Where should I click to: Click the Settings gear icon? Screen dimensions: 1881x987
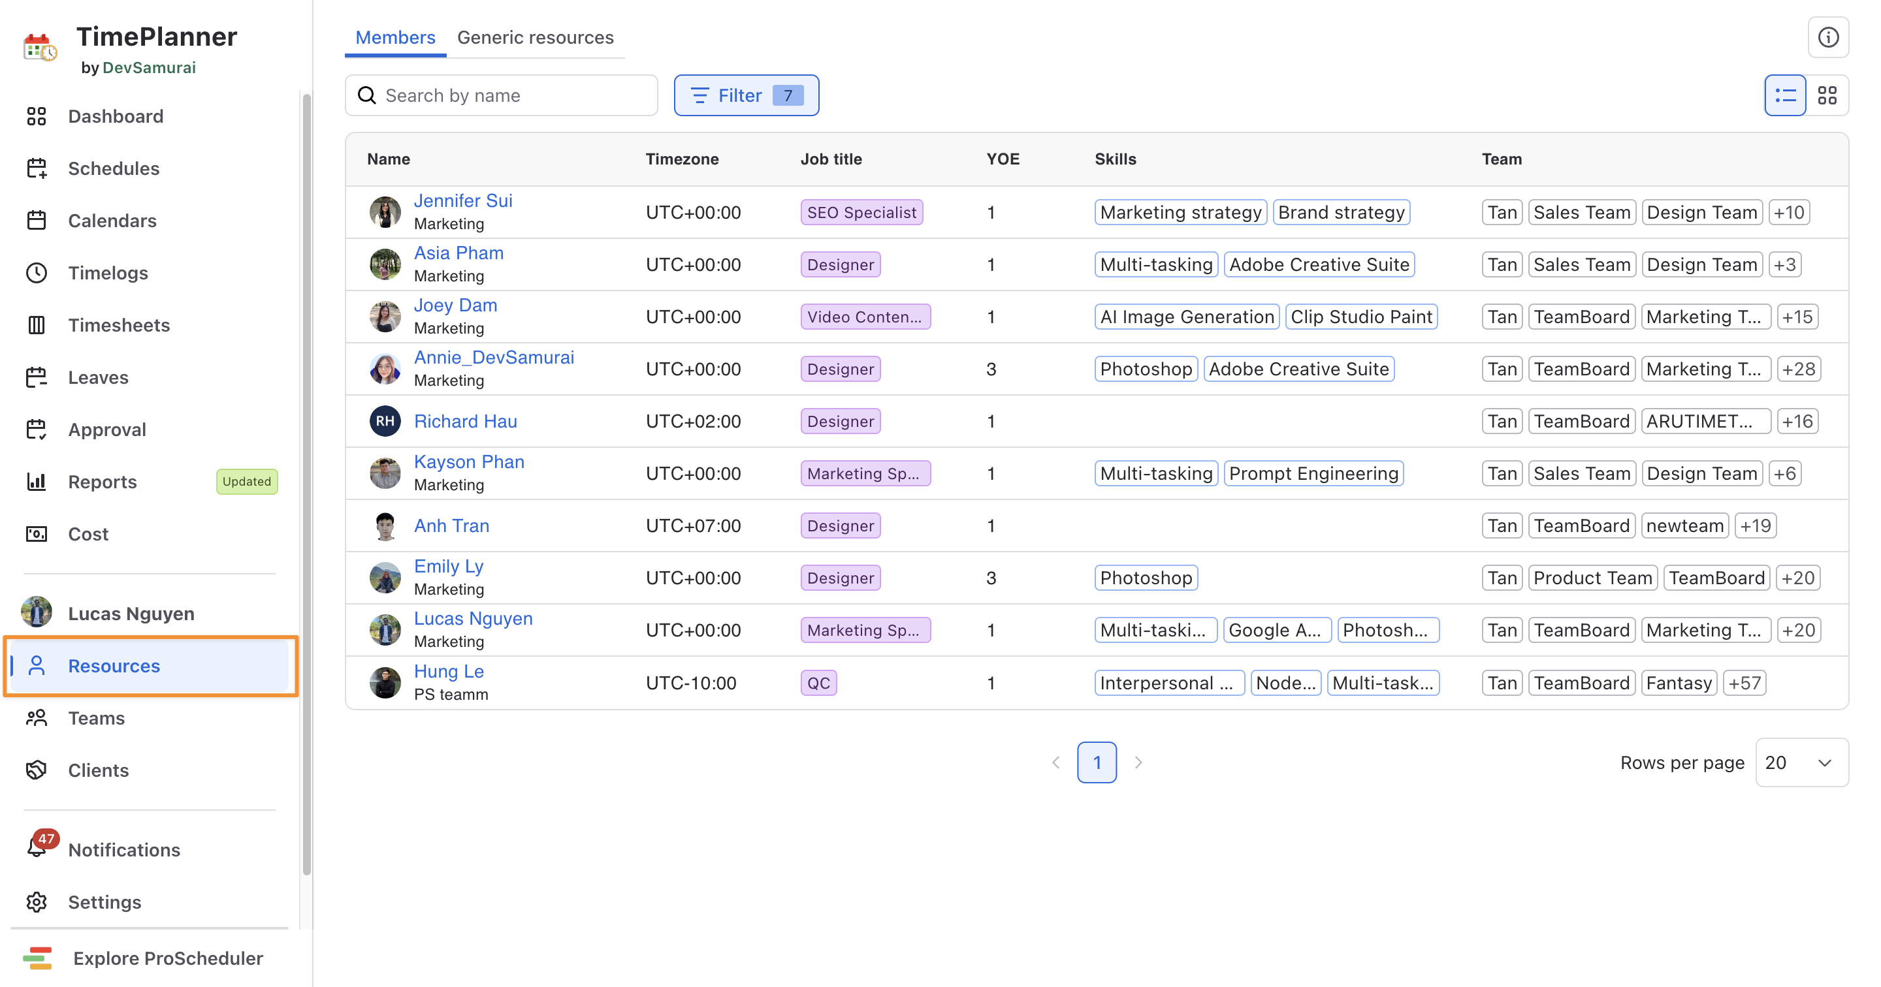click(37, 902)
